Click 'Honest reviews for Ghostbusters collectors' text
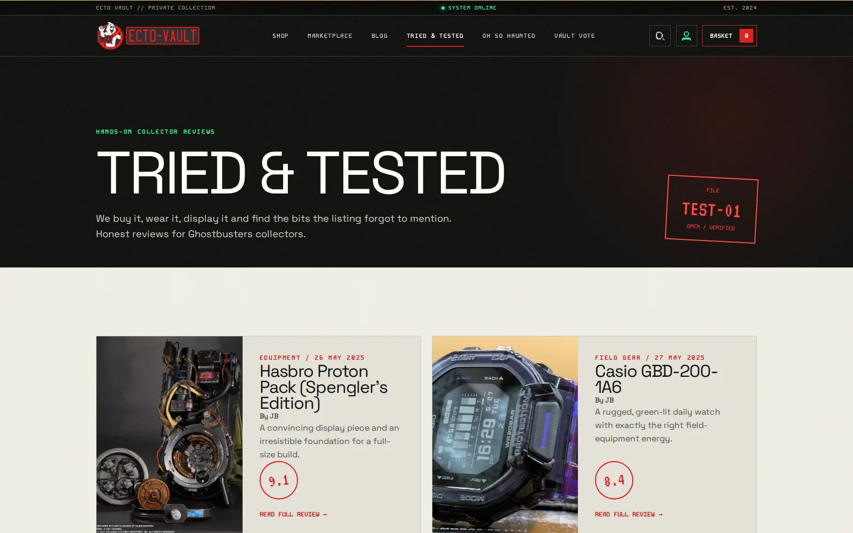 point(201,234)
